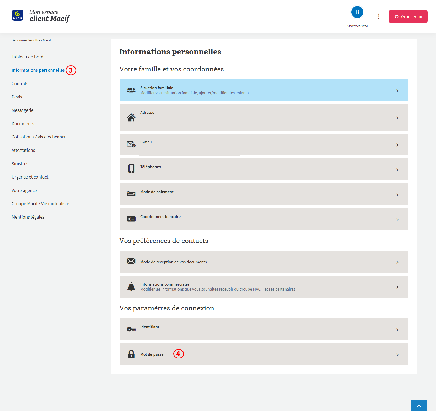436x411 pixels.
Task: Expand Situation familiale using its chevron
Action: pyautogui.click(x=397, y=91)
